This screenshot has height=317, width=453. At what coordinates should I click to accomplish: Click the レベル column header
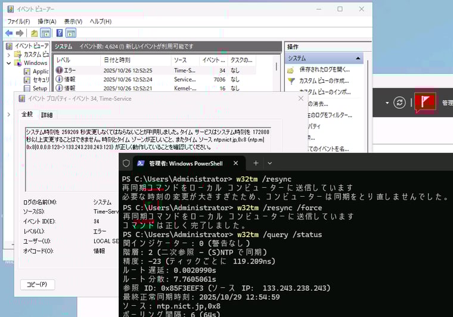[x=77, y=60]
